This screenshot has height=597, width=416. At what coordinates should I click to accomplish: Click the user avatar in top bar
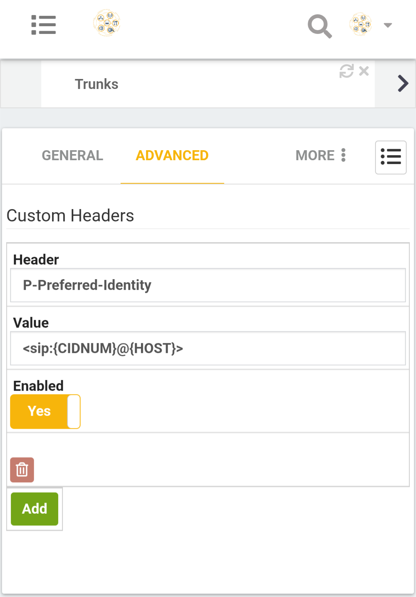(361, 24)
